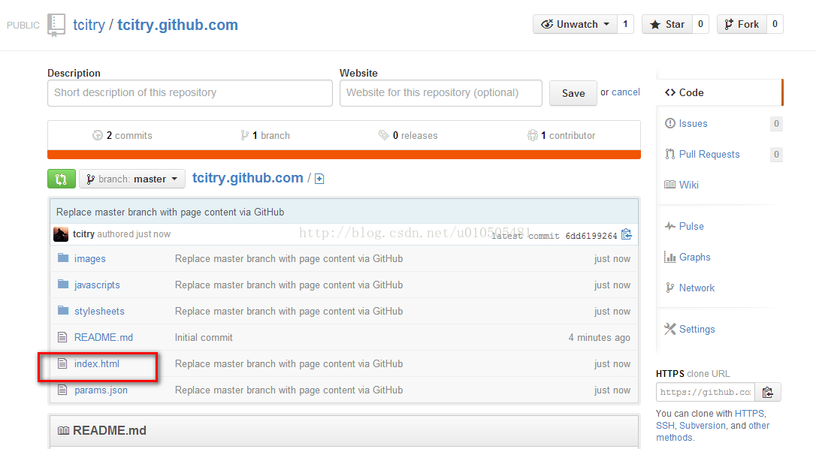Click the green compare branches icon button

click(x=62, y=179)
